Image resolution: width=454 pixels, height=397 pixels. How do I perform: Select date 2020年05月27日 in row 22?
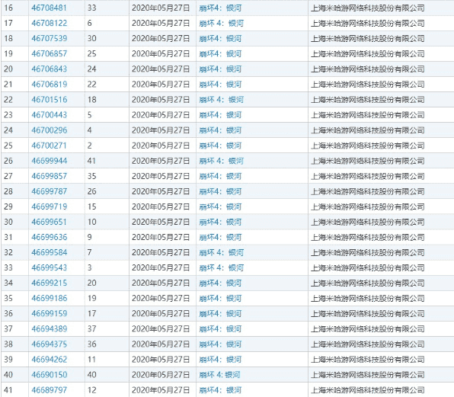click(161, 100)
